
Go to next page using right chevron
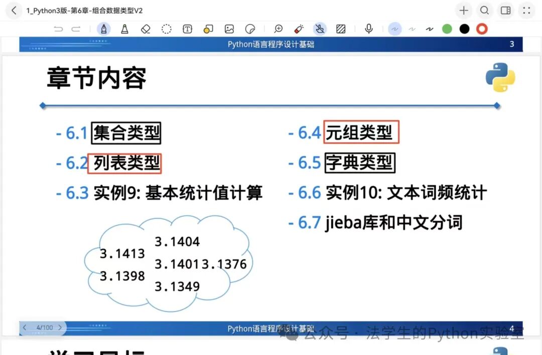pyautogui.click(x=60, y=327)
